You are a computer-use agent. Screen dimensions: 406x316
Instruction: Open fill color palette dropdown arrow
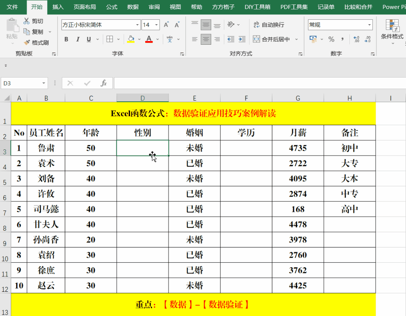point(139,39)
